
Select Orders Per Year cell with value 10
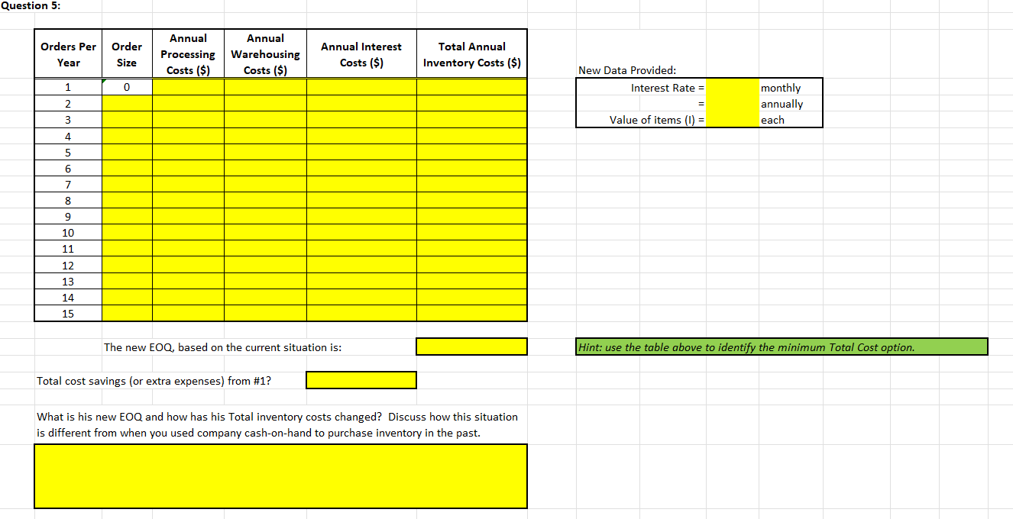click(x=68, y=232)
